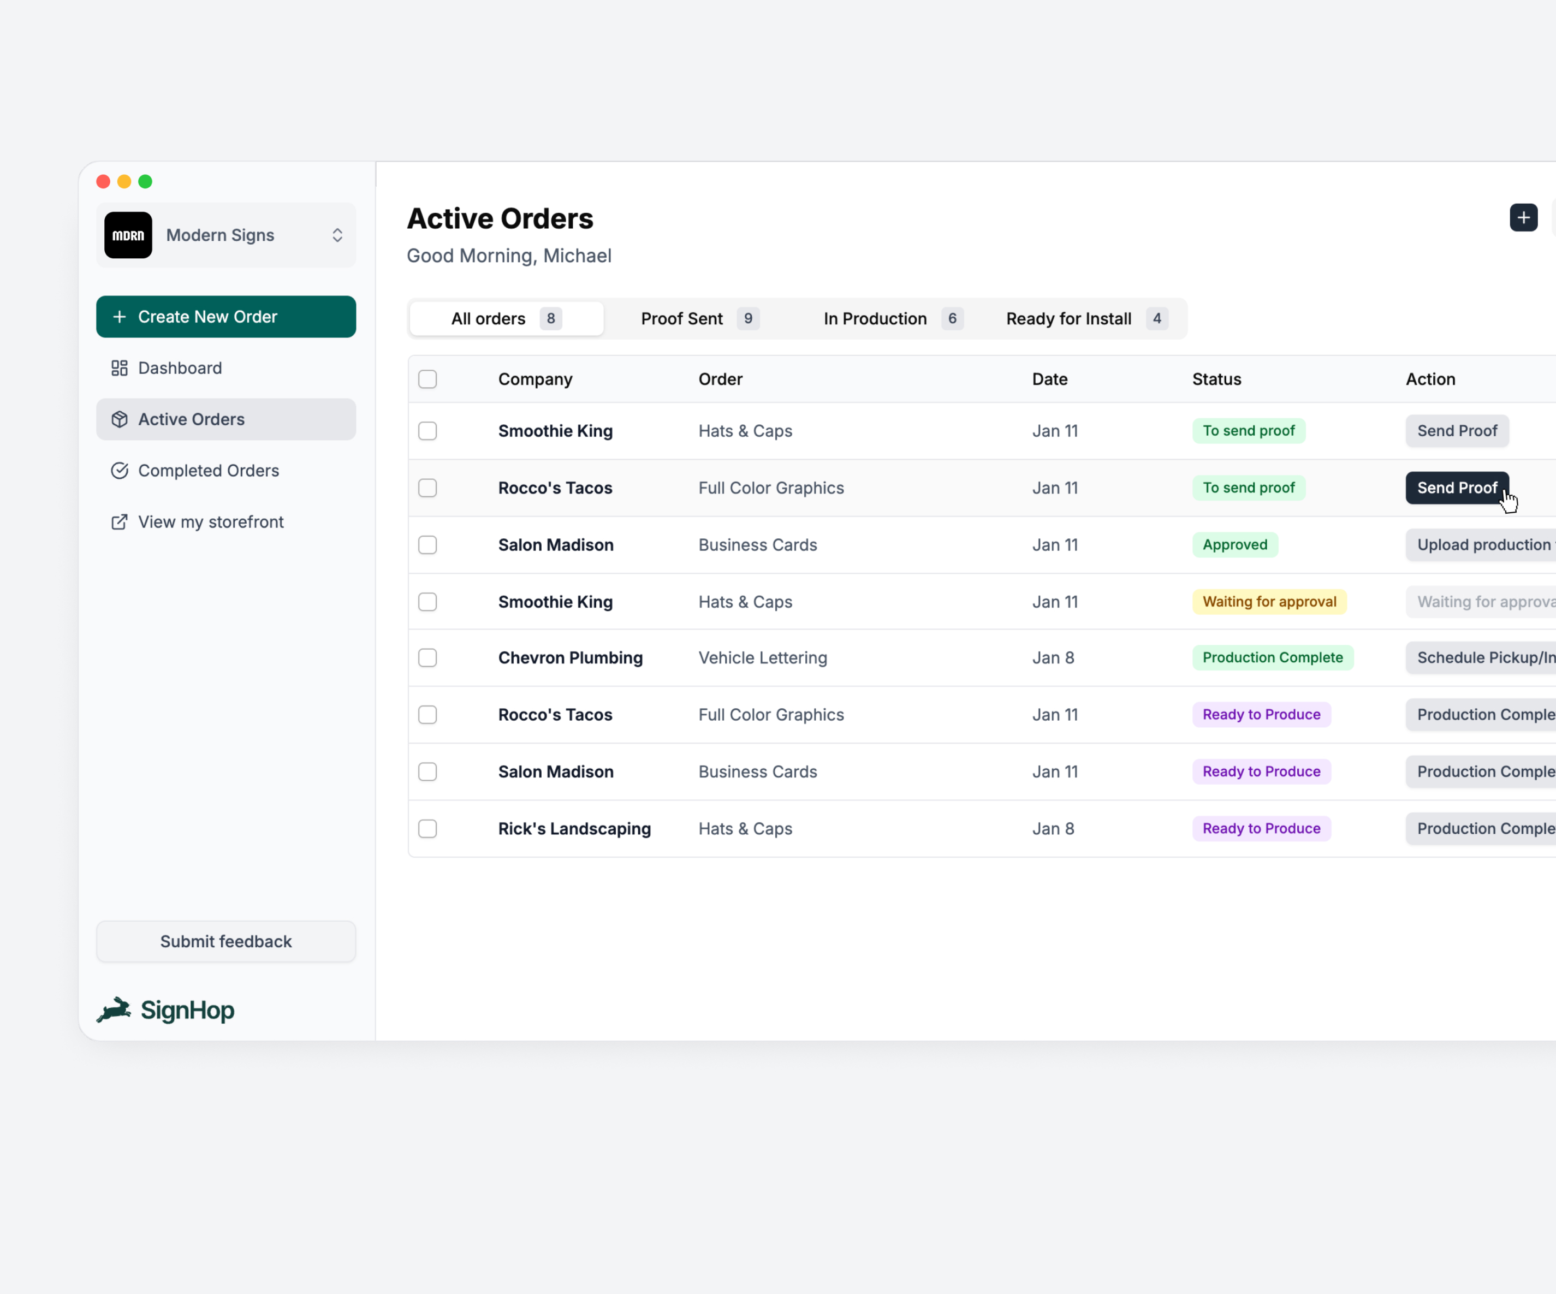The height and width of the screenshot is (1294, 1556).
Task: Select the Rick's Landscaping row checkbox
Action: click(427, 829)
